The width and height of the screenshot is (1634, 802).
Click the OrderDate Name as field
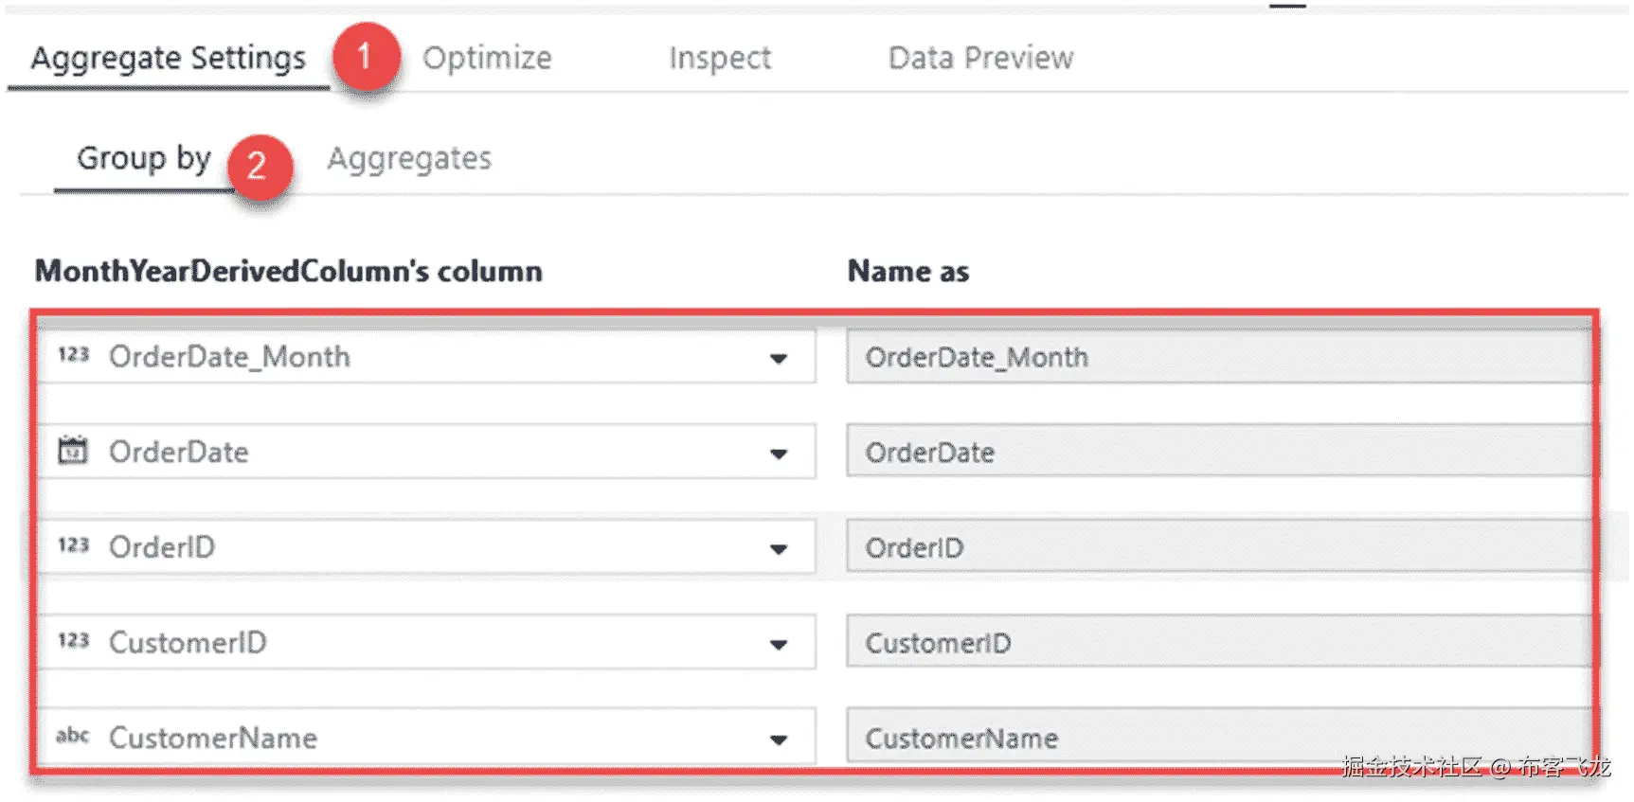point(1217,452)
